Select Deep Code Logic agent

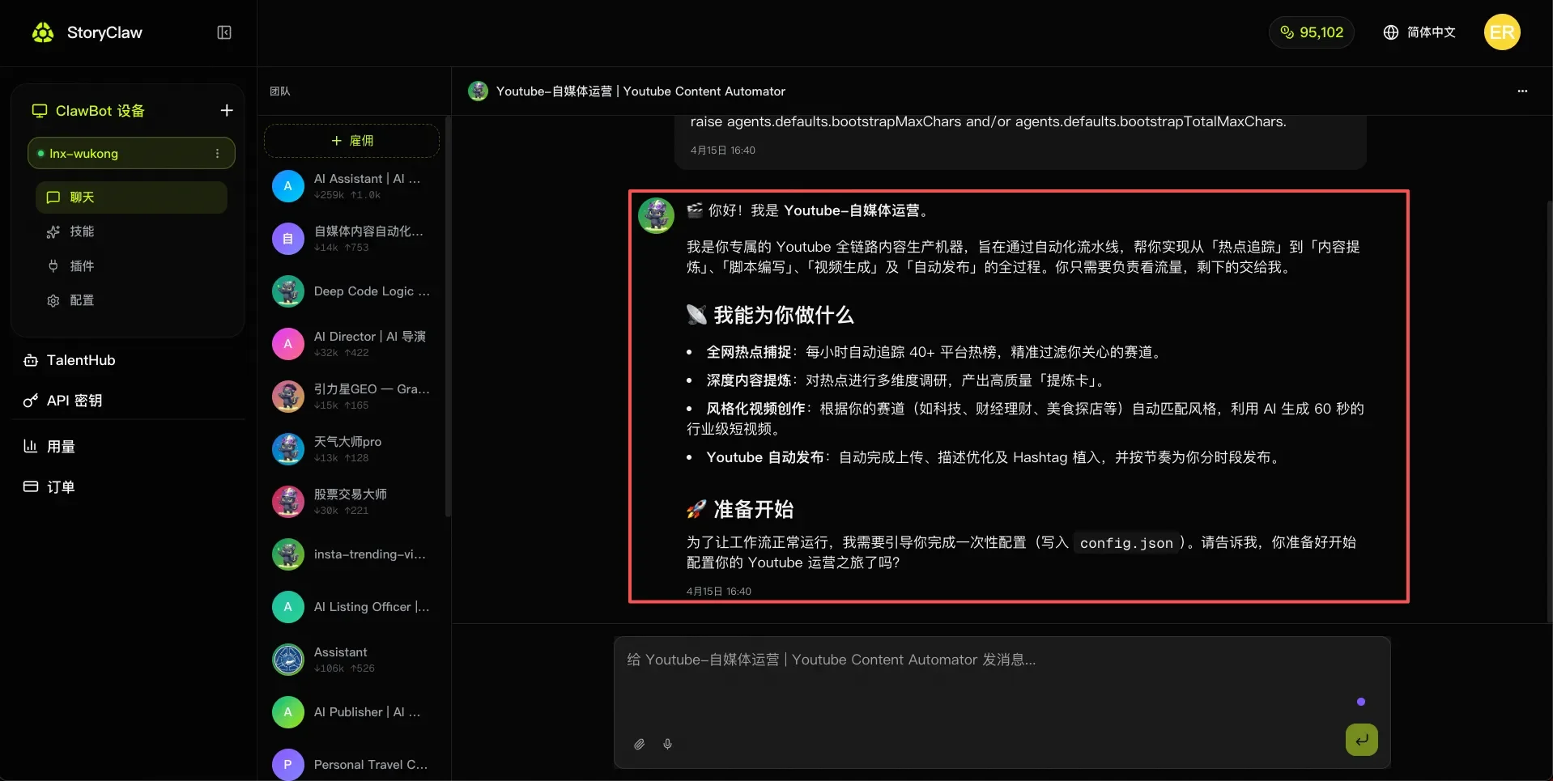tap(352, 291)
